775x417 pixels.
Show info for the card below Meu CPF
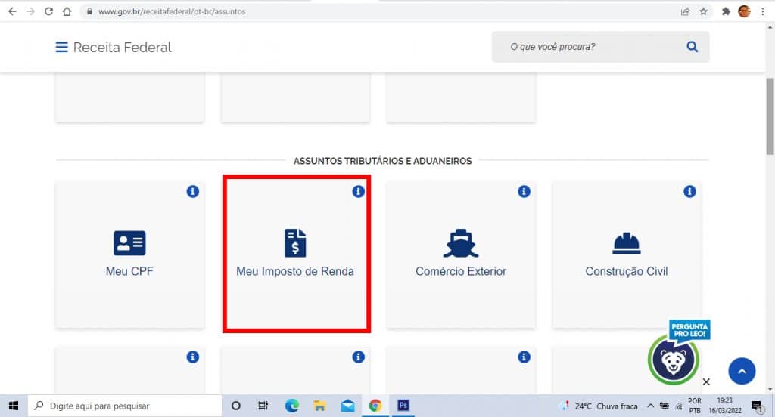[193, 357]
